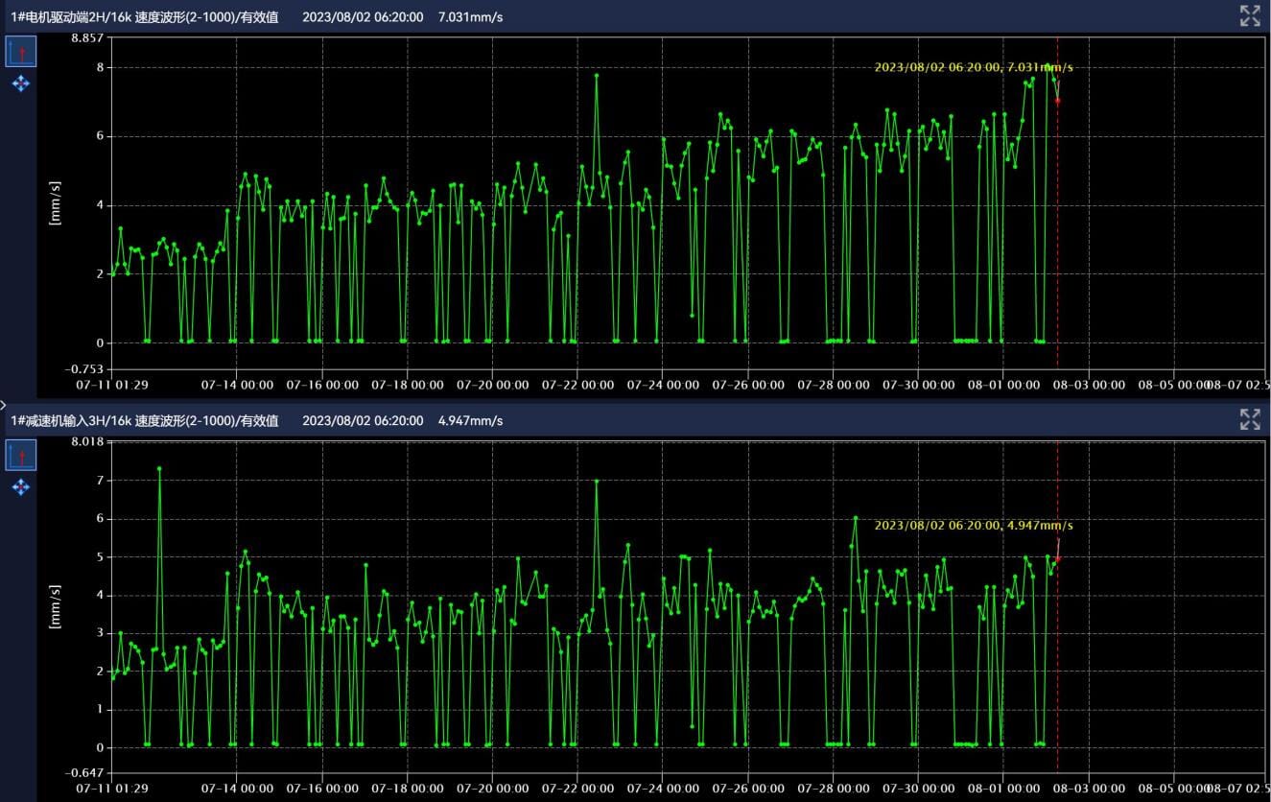Select cursor tool in reducer input chart
The height and width of the screenshot is (802, 1271).
click(21, 455)
